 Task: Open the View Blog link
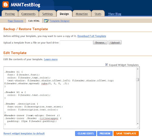pos(115,14)
